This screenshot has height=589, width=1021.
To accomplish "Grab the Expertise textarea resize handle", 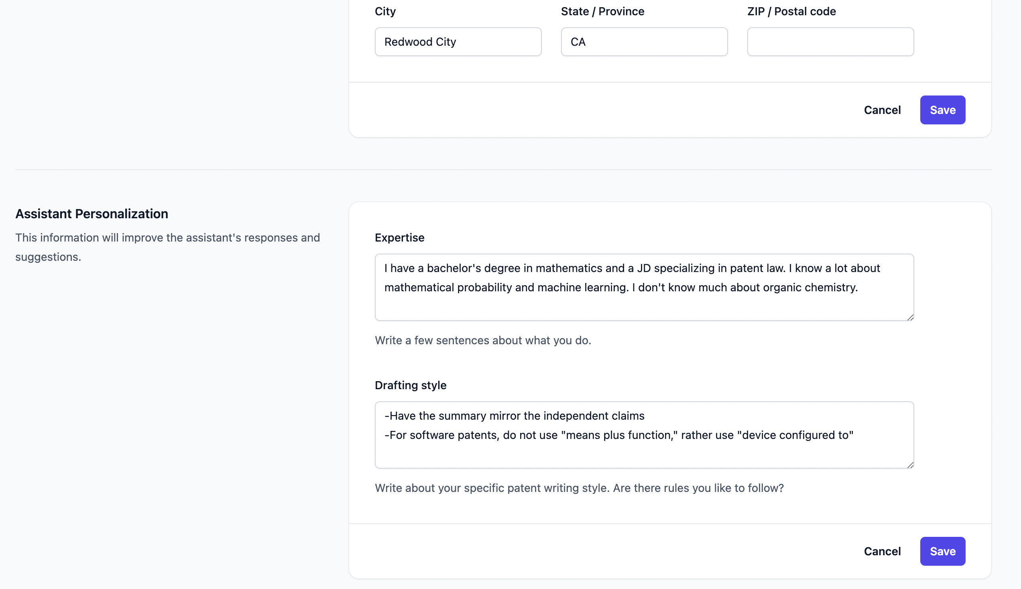I will coord(910,317).
